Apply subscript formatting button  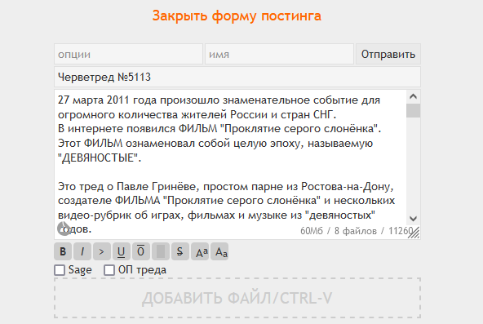219,251
